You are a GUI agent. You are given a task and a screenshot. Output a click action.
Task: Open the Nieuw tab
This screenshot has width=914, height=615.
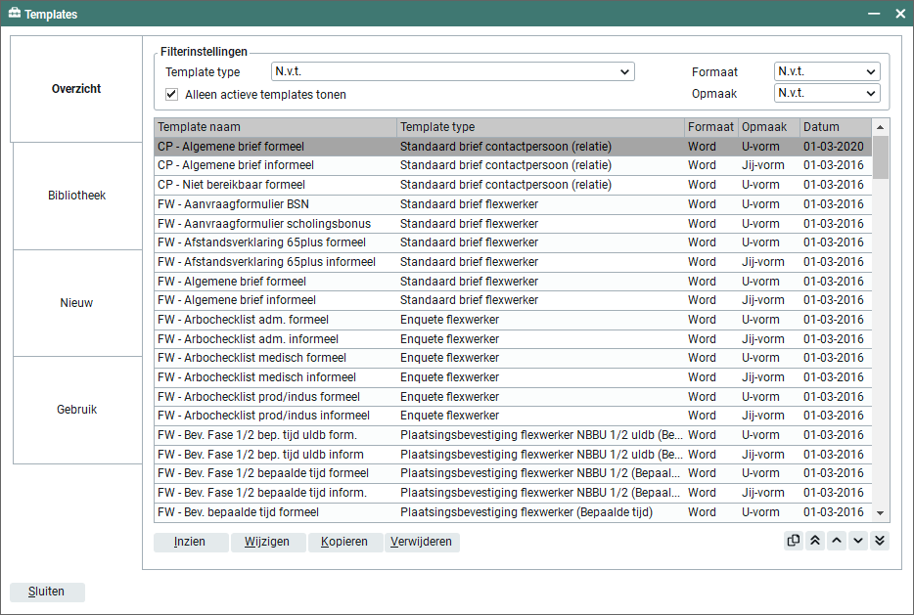(x=76, y=303)
